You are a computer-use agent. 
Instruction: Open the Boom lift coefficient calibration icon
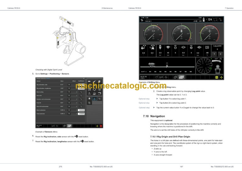[81, 96]
